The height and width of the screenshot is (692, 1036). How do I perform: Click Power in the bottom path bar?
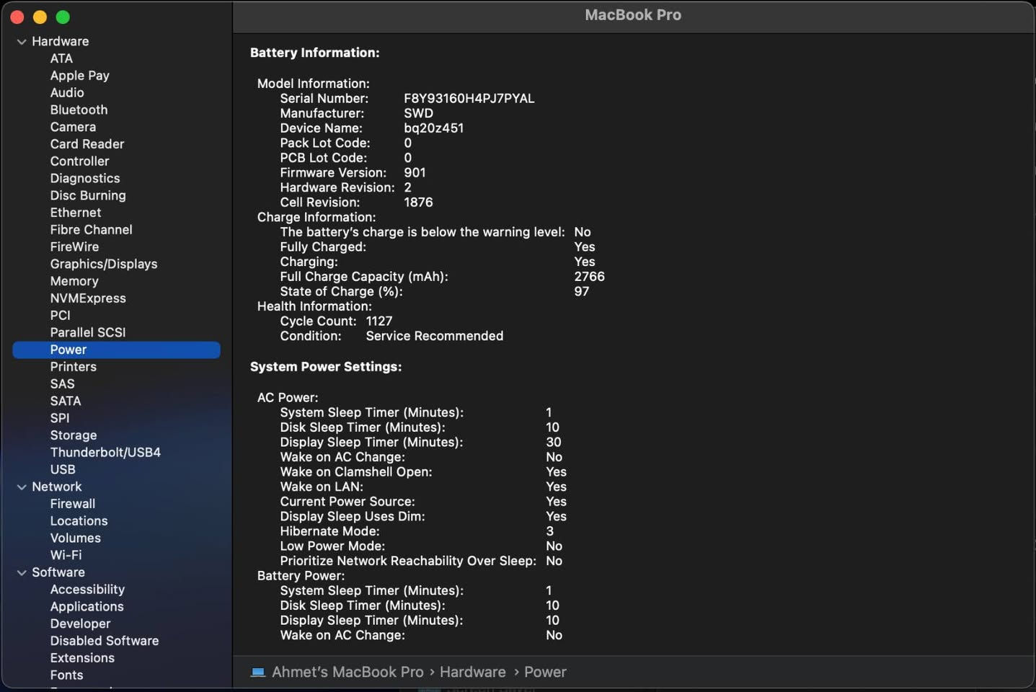click(x=545, y=672)
